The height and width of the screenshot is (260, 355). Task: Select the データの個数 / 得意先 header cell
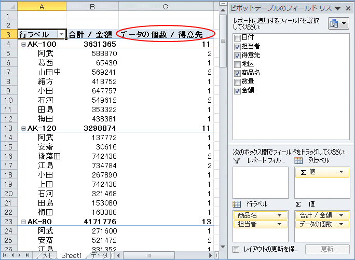(x=166, y=34)
